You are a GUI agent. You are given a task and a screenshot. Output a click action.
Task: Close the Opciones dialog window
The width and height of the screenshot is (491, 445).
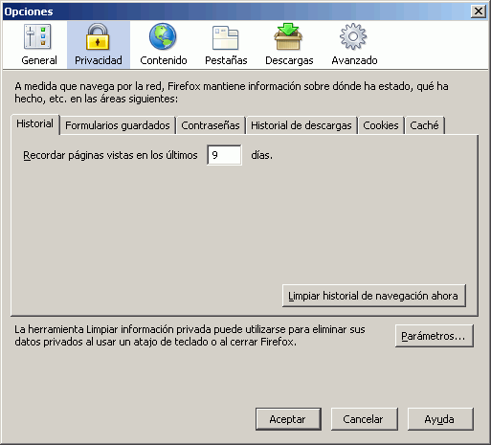(x=479, y=11)
